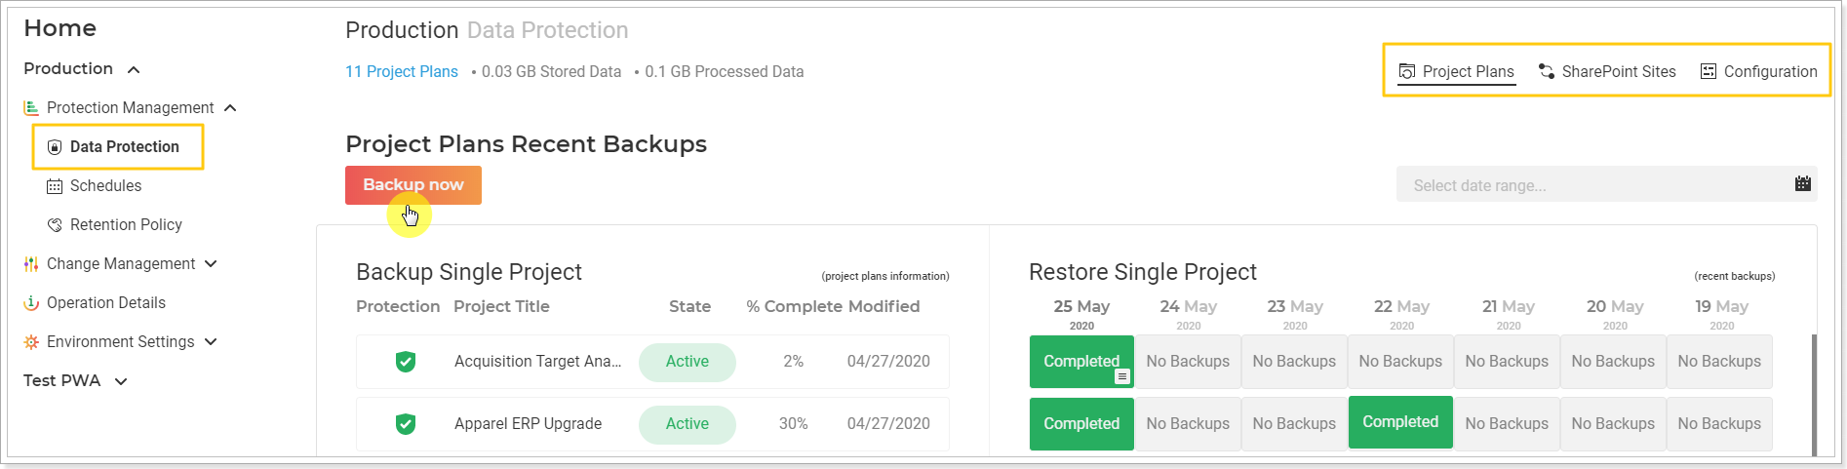Viewport: 1847px width, 469px height.
Task: Open the calendar icon in date range field
Action: (x=1803, y=183)
